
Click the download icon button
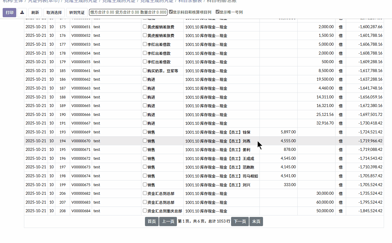(22, 12)
